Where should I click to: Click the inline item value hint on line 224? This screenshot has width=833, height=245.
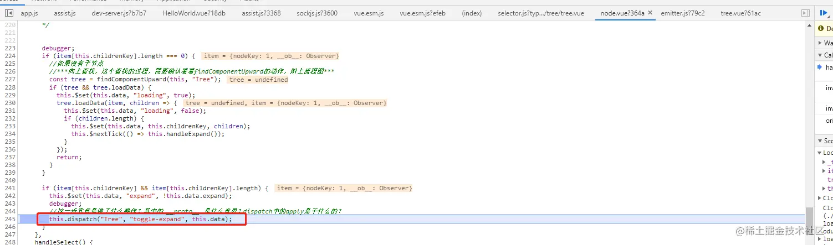(x=270, y=56)
